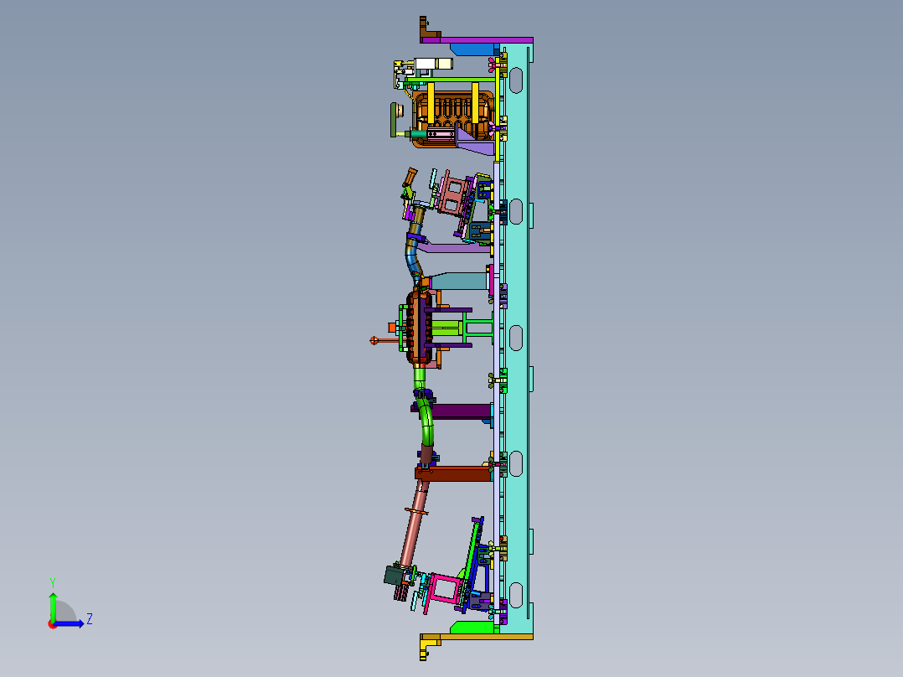Select the red origin point of the coordinate triad
This screenshot has width=903, height=677.
pos(52,624)
